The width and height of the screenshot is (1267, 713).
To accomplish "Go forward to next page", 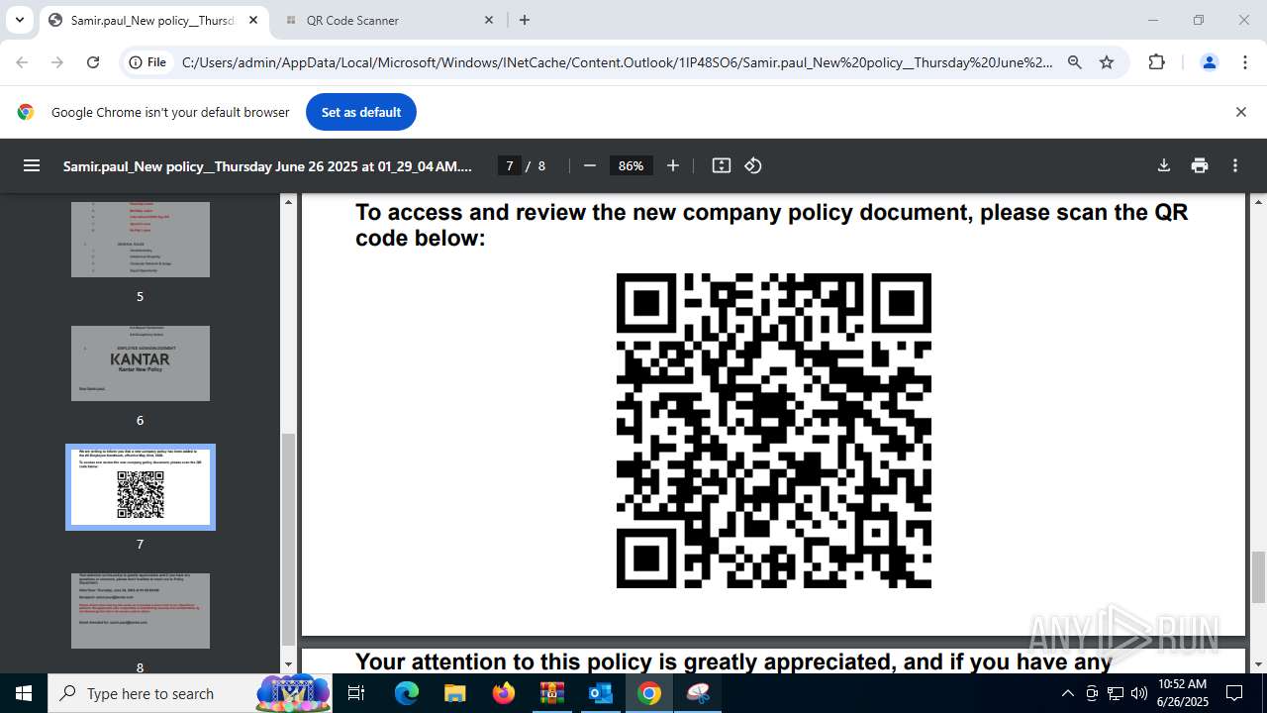I will click(x=57, y=62).
